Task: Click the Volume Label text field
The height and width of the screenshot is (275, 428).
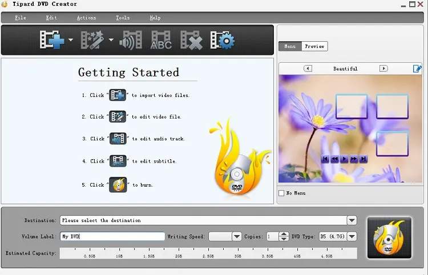Action: point(112,236)
